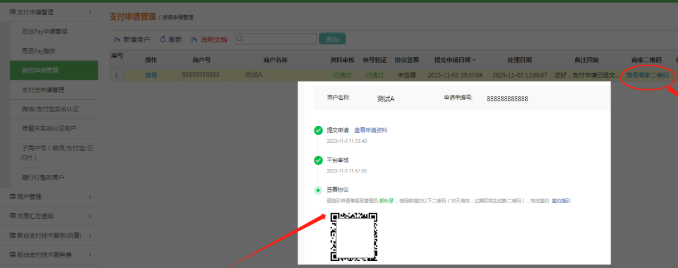
Task: Click the grid icon beside 支付申请管理
Action: point(13,12)
